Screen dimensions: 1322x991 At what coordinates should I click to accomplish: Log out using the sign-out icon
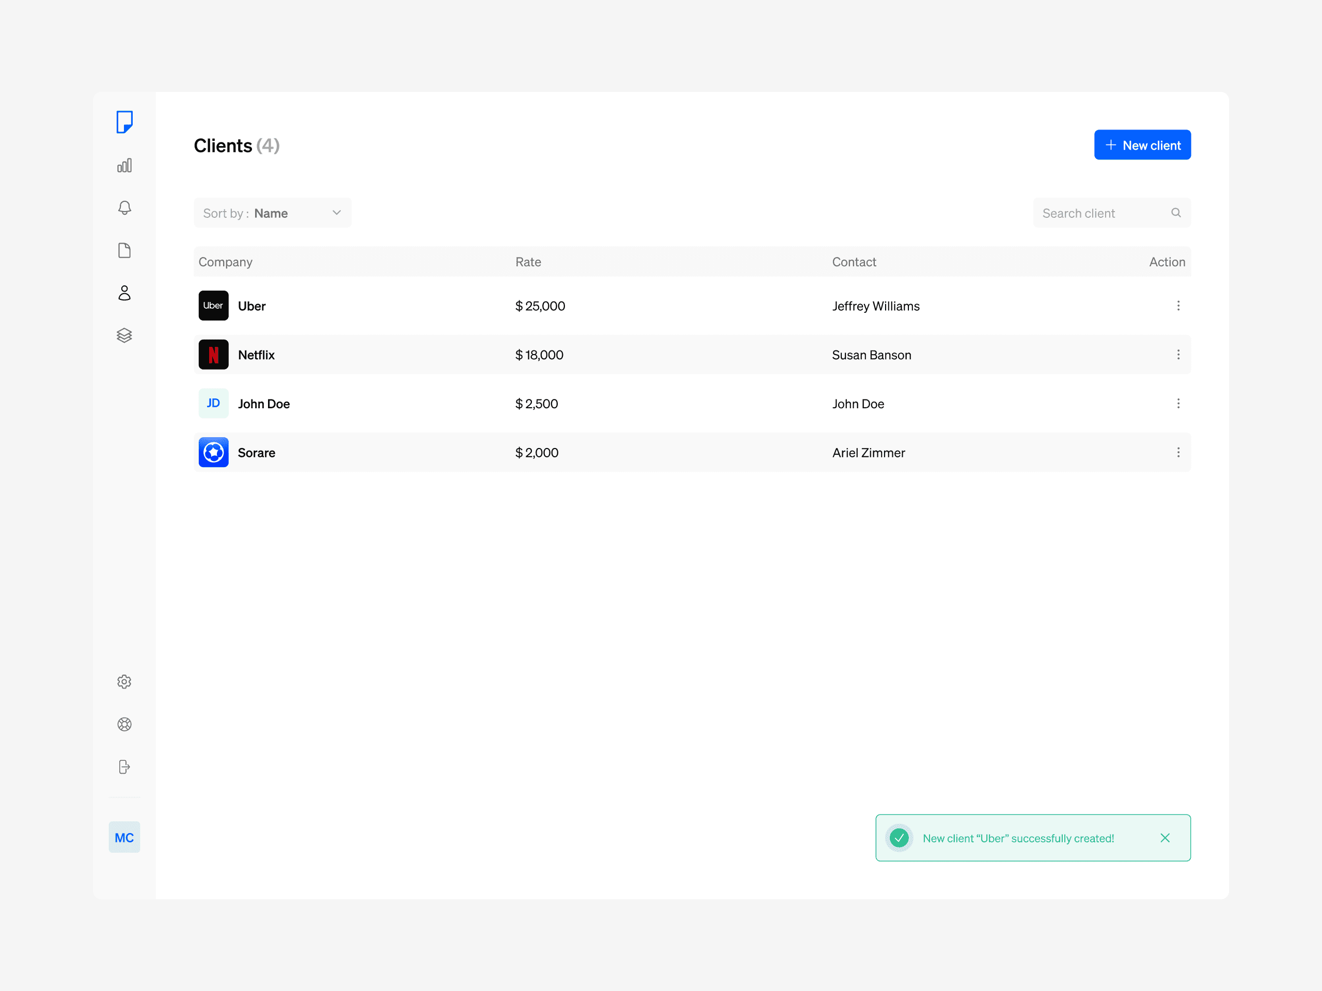tap(124, 766)
